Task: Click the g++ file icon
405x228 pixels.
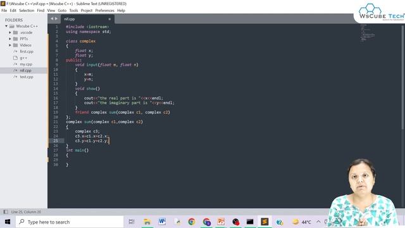Action: [15, 58]
